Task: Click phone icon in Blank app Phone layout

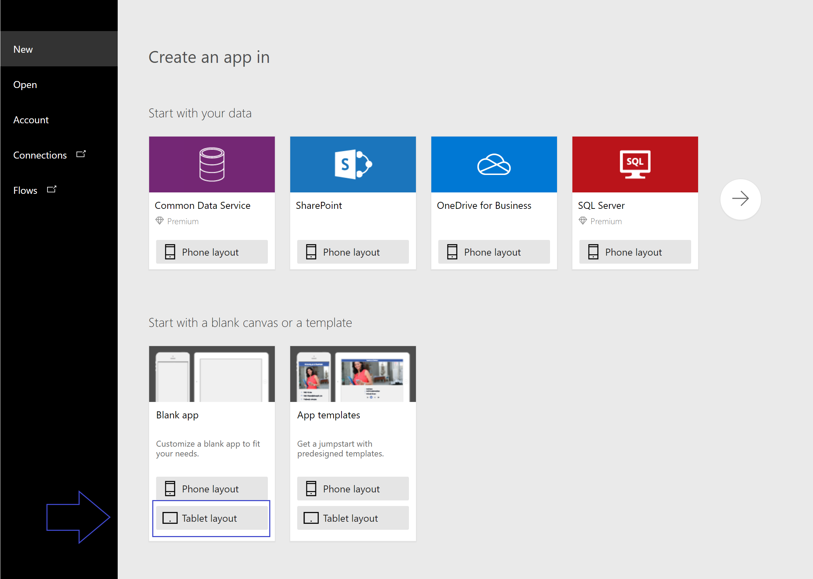Action: pyautogui.click(x=170, y=489)
